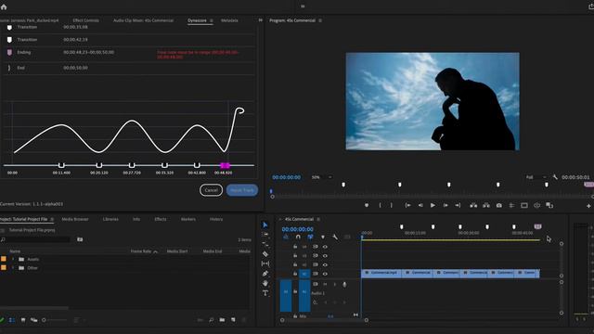The width and height of the screenshot is (594, 334).
Task: Select the Hand tool
Action: click(x=265, y=283)
